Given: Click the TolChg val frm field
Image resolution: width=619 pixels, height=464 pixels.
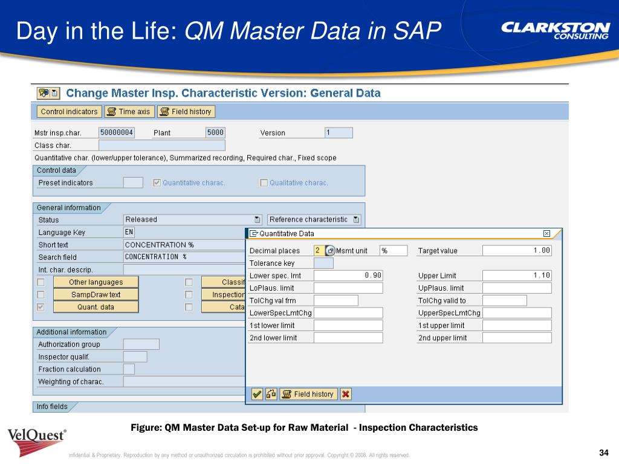Looking at the screenshot, I should [336, 301].
